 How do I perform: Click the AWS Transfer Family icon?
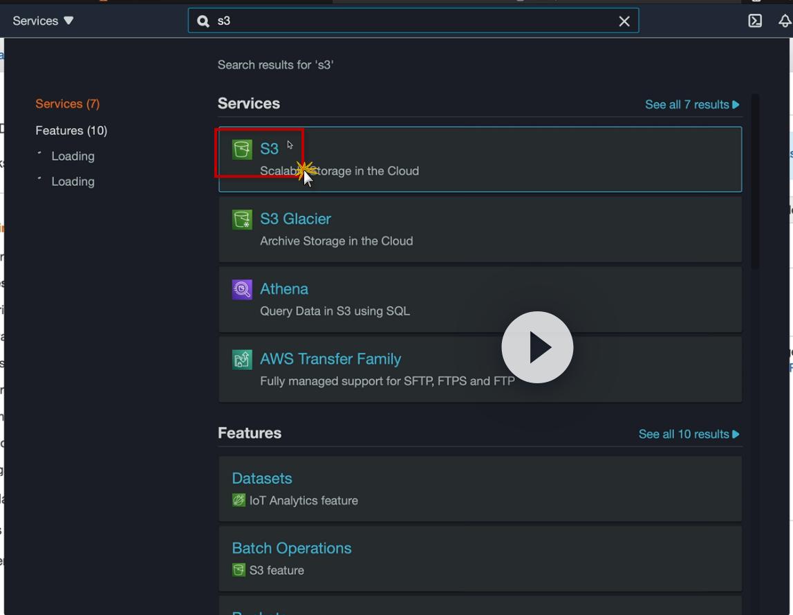tap(242, 359)
